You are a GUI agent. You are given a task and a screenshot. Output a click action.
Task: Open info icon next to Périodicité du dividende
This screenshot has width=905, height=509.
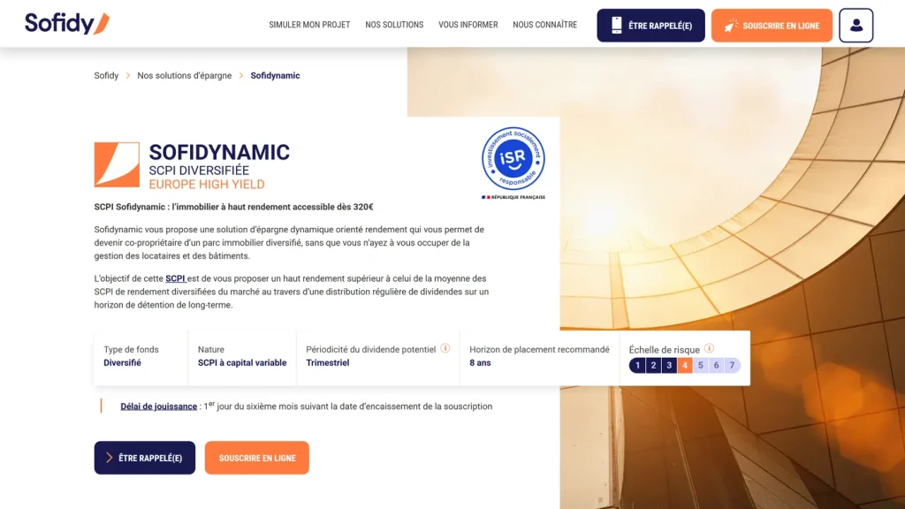445,348
